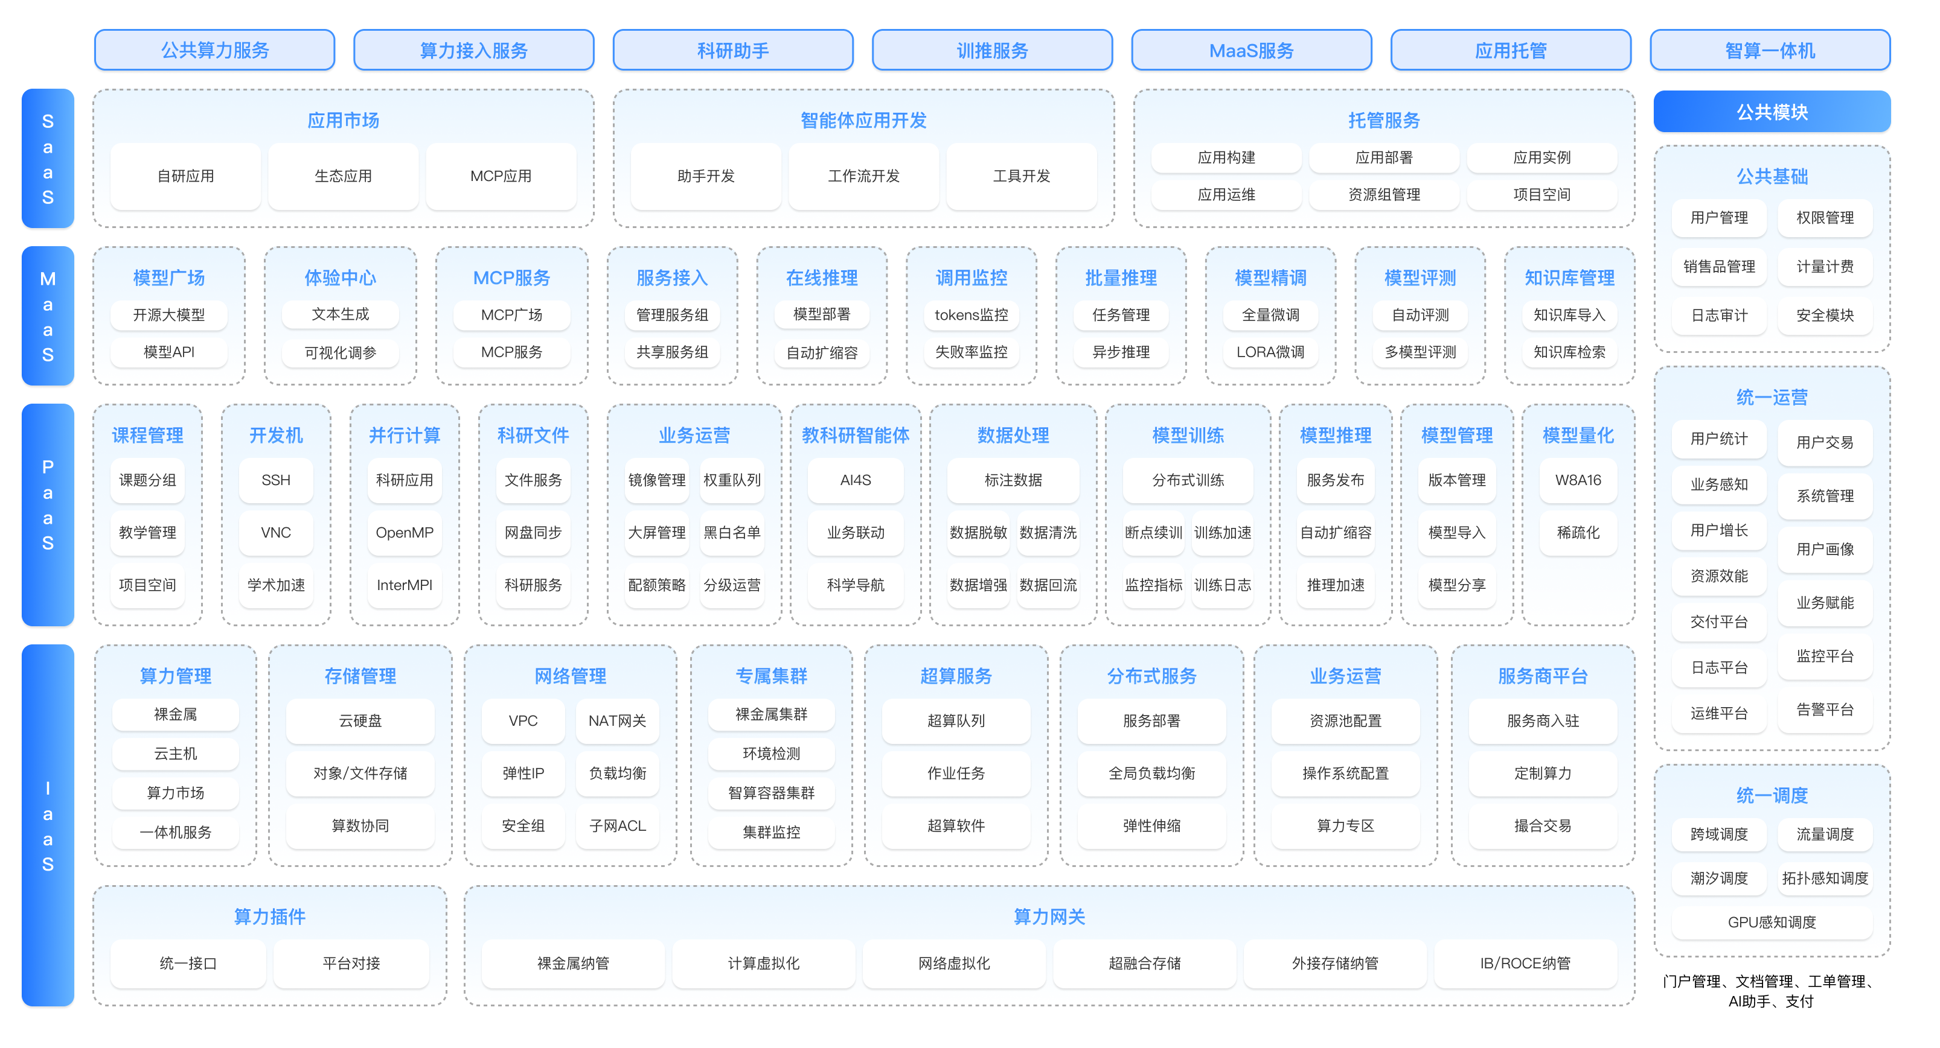The image size is (1940, 1048).
Task: Select GPU感知调度 under 统一调度
Action: click(1772, 923)
